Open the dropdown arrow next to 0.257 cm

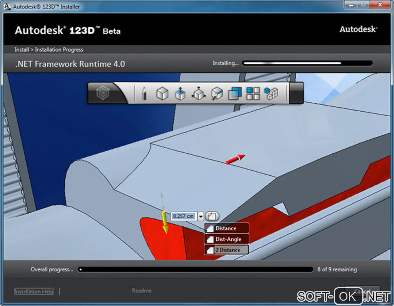pyautogui.click(x=201, y=216)
